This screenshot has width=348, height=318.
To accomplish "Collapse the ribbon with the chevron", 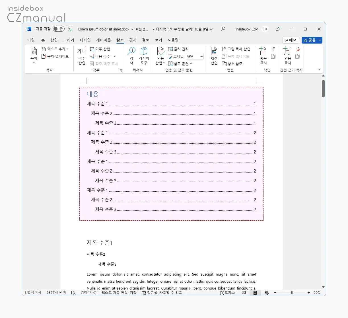I will coord(319,69).
